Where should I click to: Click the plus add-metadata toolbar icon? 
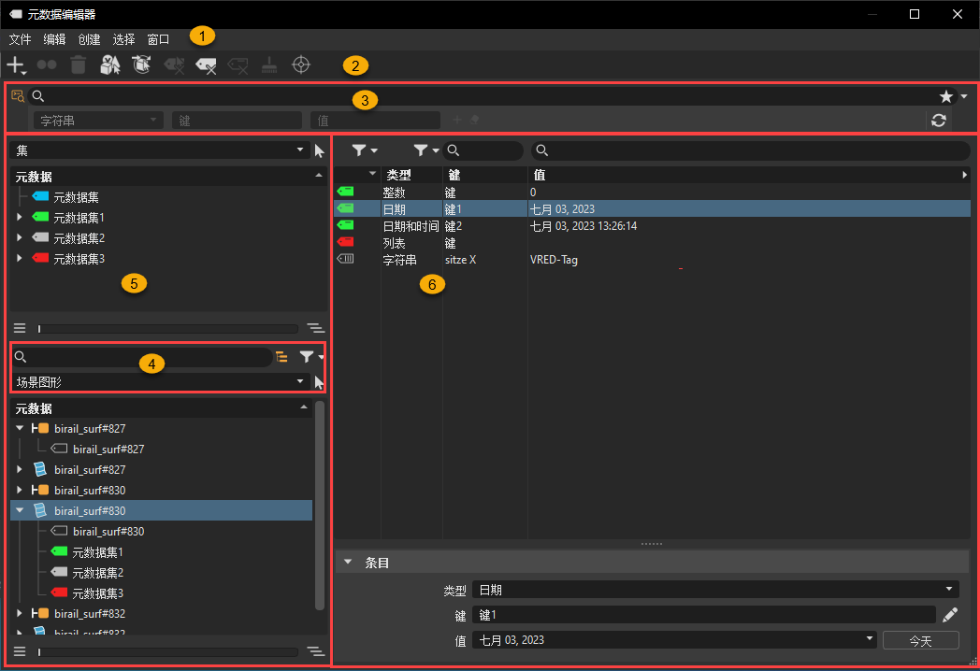[16, 64]
